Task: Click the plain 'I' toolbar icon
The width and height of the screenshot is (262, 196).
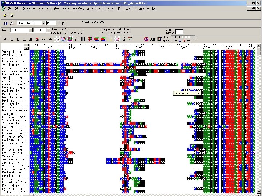Action: [12, 39]
